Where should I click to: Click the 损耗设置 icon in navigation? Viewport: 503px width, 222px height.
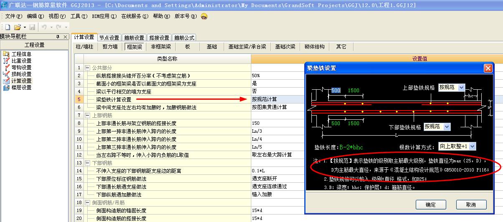(x=6, y=74)
